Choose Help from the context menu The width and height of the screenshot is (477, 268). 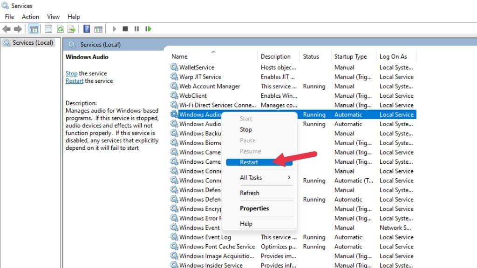click(259, 224)
